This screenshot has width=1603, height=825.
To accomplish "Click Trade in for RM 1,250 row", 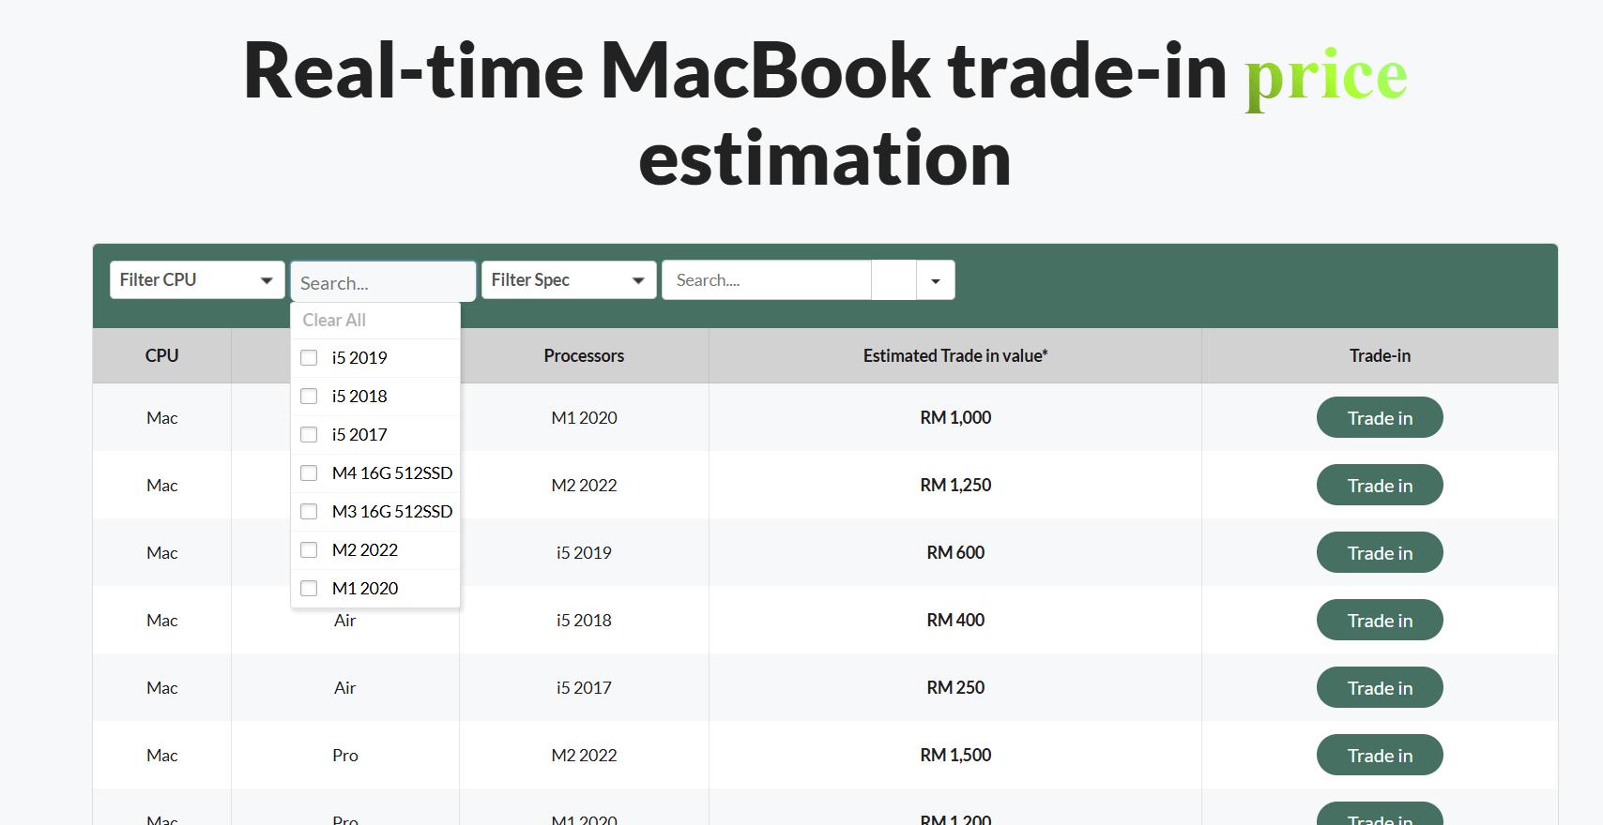I will [1380, 486].
